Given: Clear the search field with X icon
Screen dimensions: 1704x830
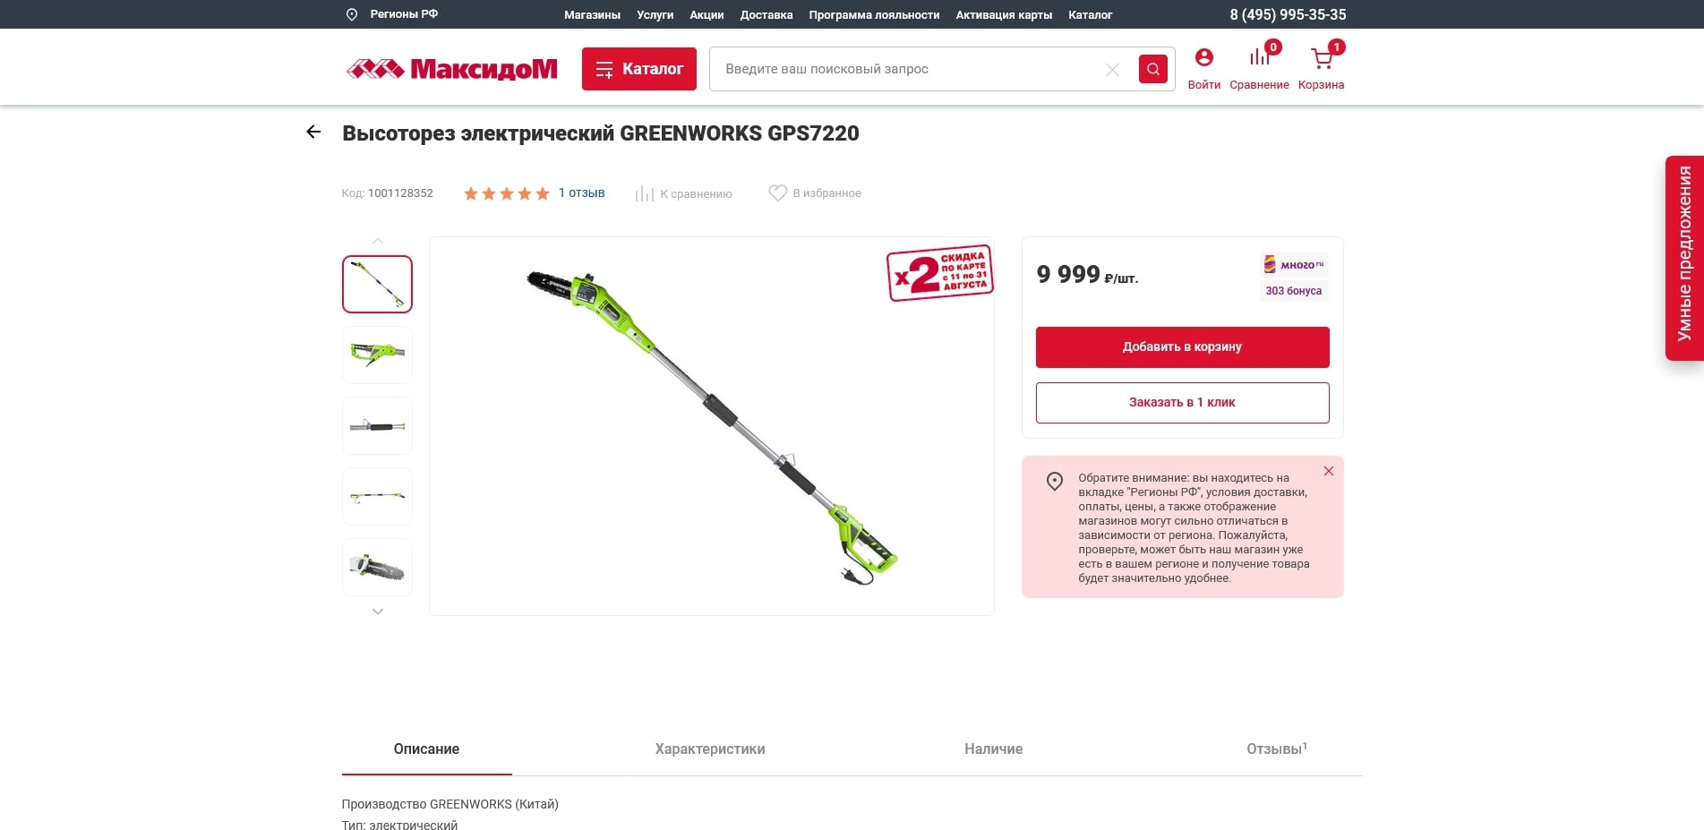Looking at the screenshot, I should 1112,70.
